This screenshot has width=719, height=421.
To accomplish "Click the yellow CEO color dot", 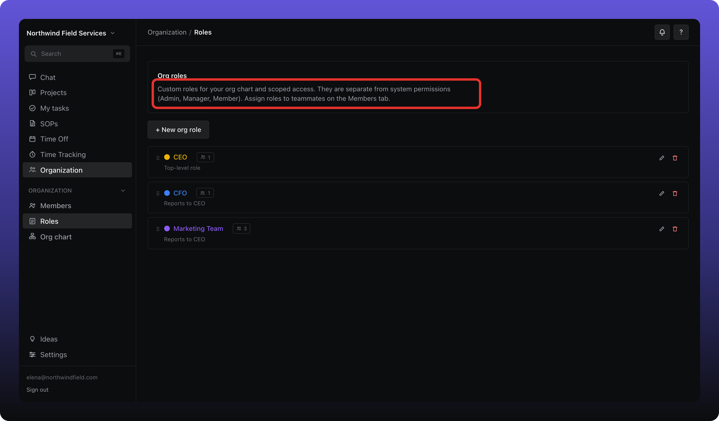I will (167, 157).
